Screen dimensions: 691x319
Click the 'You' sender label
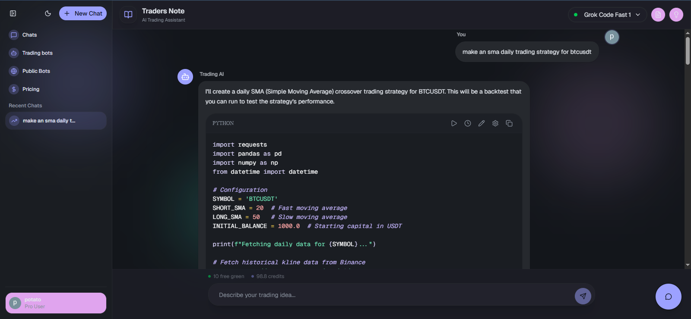461,34
